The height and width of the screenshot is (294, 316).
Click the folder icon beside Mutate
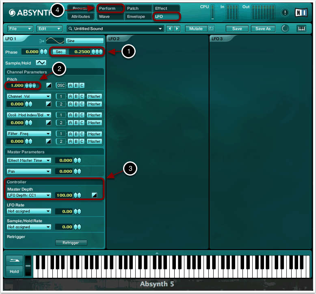(x=211, y=28)
